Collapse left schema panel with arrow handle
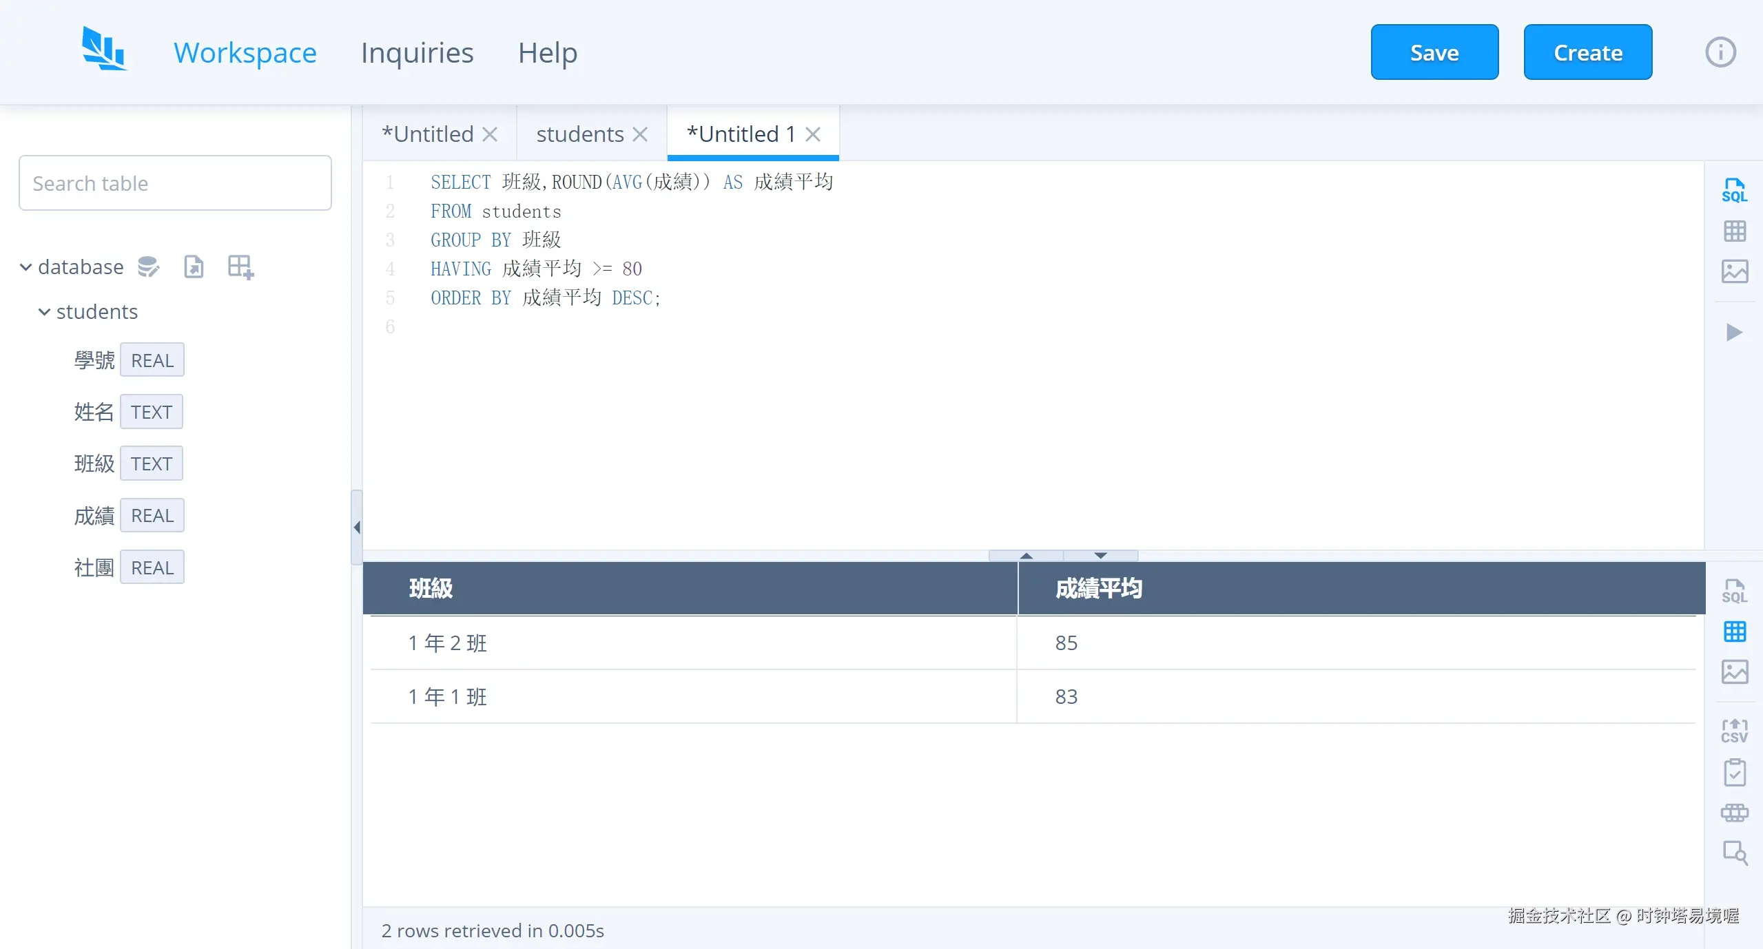The image size is (1763, 949). [356, 528]
